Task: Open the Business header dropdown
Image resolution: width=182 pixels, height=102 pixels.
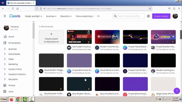Action: [x=51, y=16]
